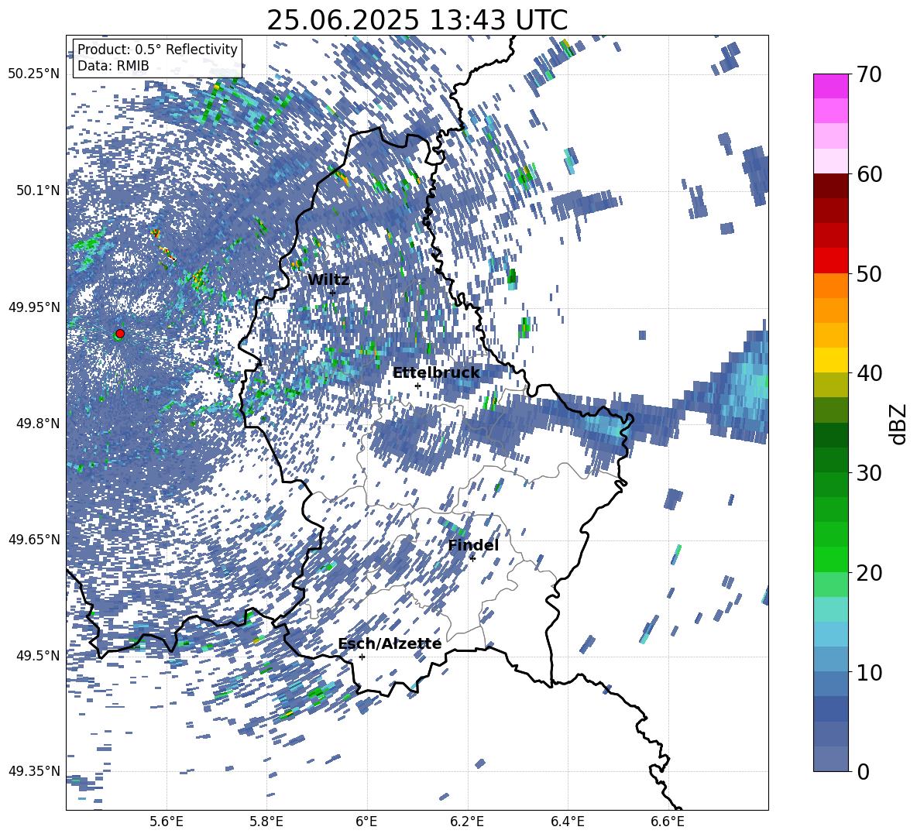
Task: Click the 20 label on the colorbar
Action: 869,572
